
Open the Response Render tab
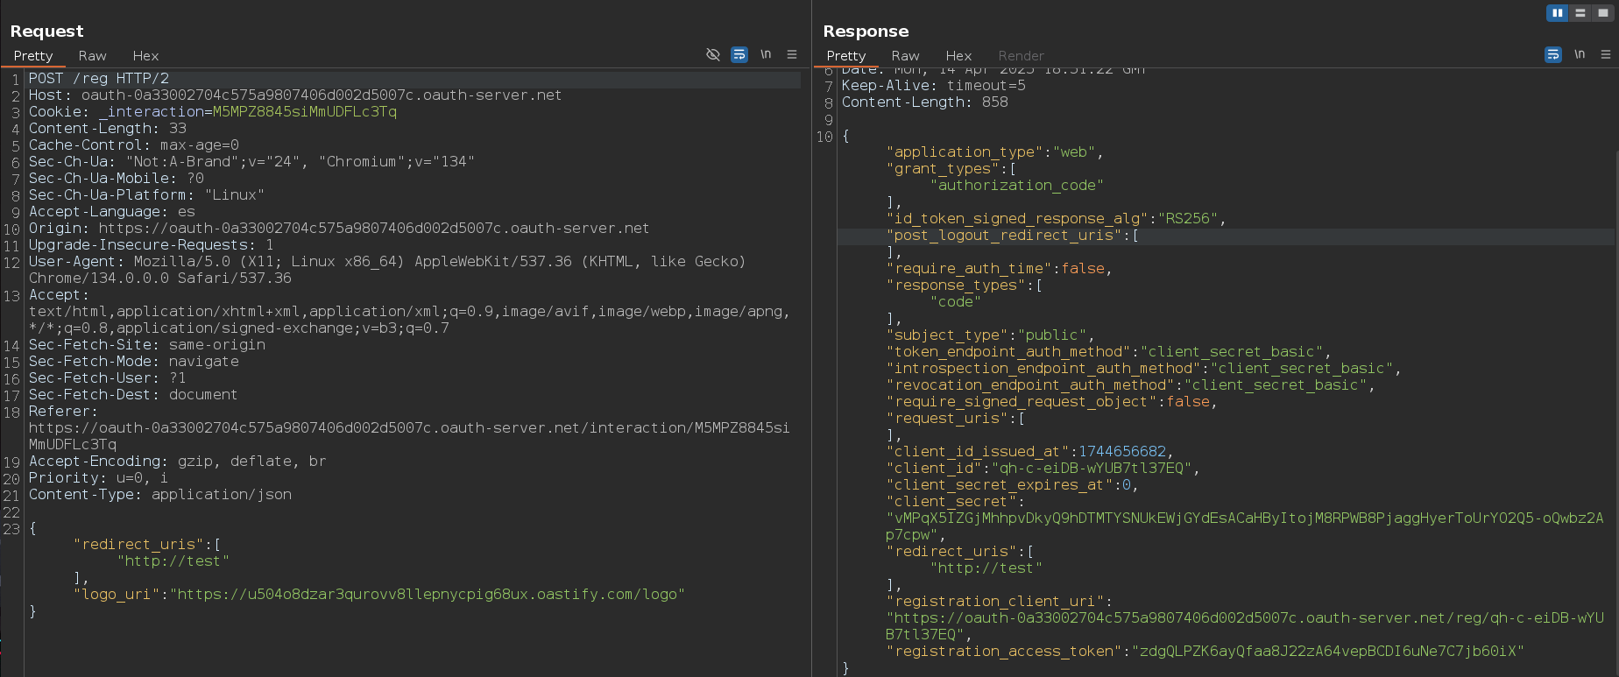pos(1021,55)
